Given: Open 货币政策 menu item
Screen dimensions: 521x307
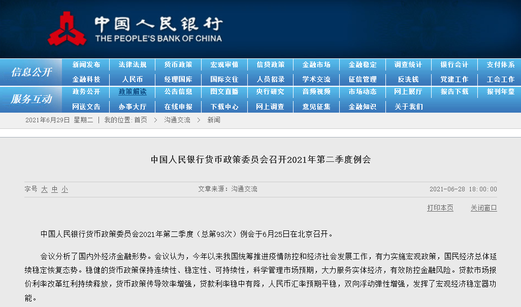Looking at the screenshot, I should coord(178,65).
